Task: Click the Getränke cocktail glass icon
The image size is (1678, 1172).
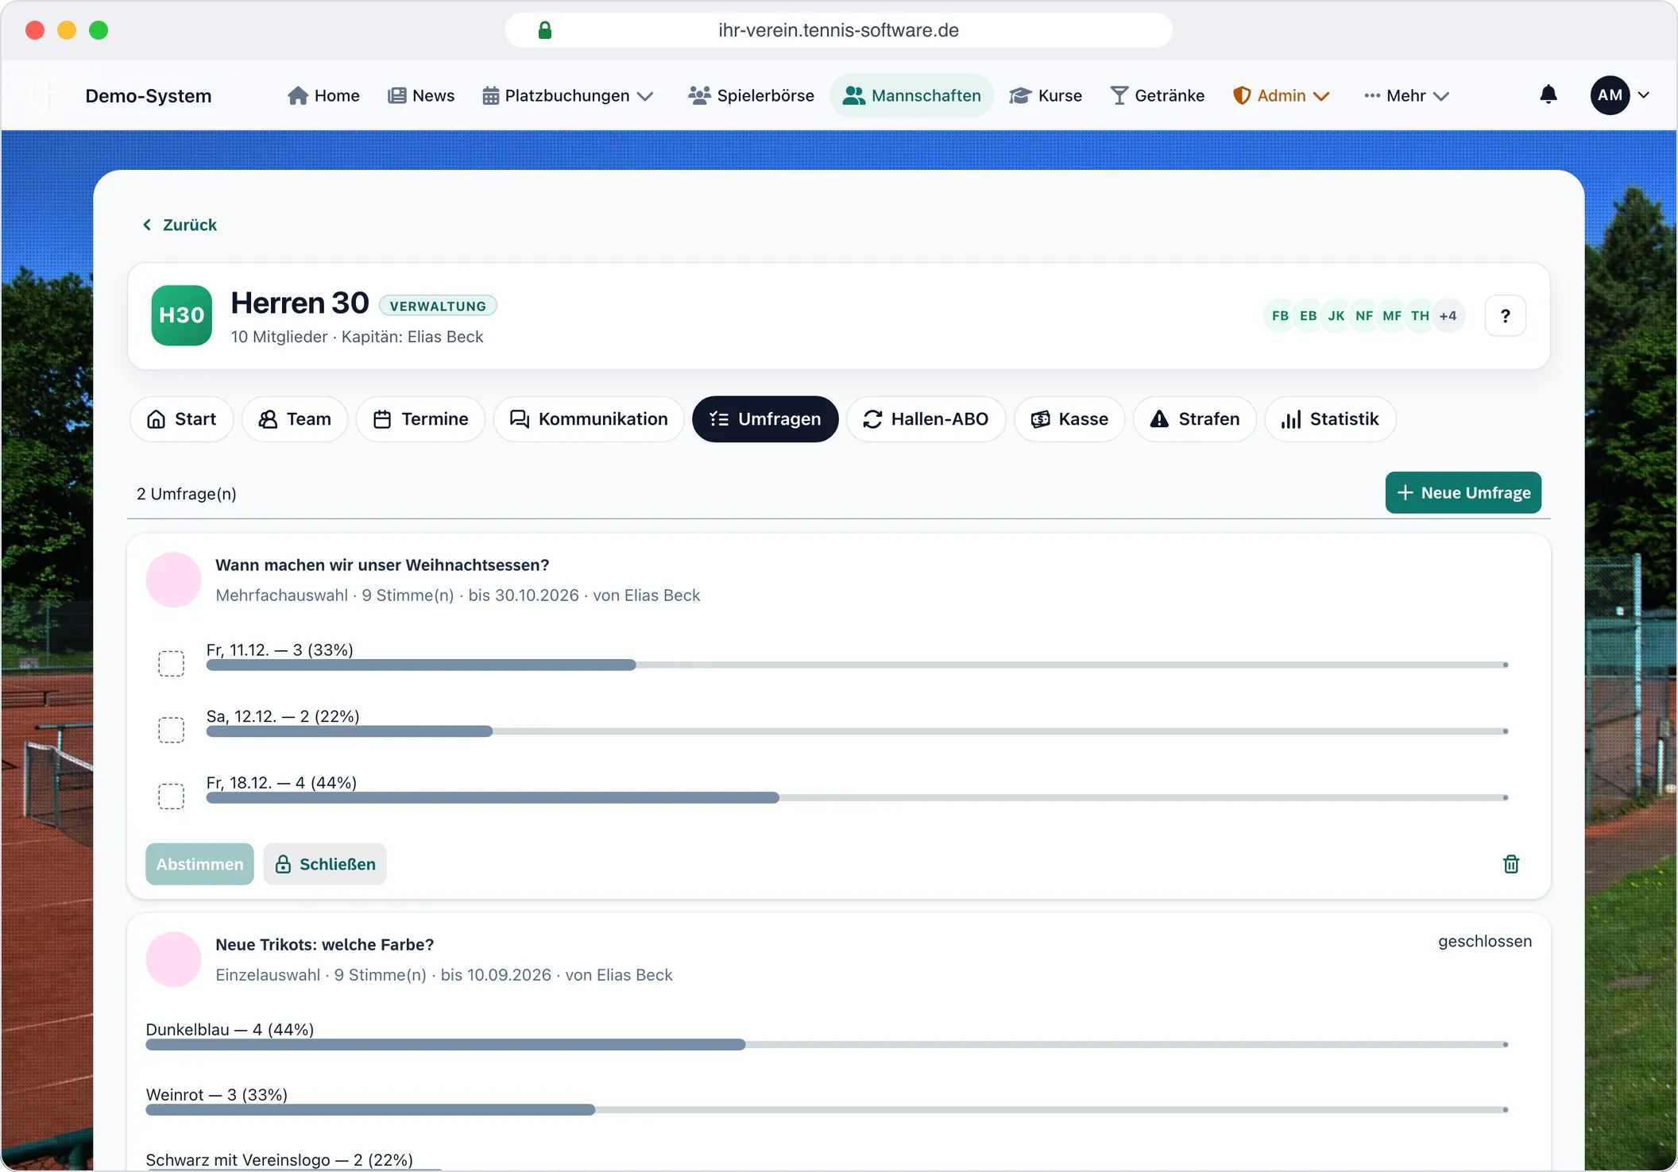Action: tap(1119, 95)
